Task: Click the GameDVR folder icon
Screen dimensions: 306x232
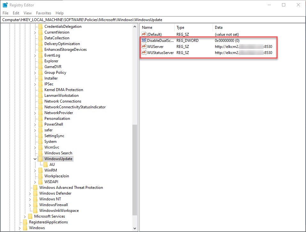Action: 40,67
